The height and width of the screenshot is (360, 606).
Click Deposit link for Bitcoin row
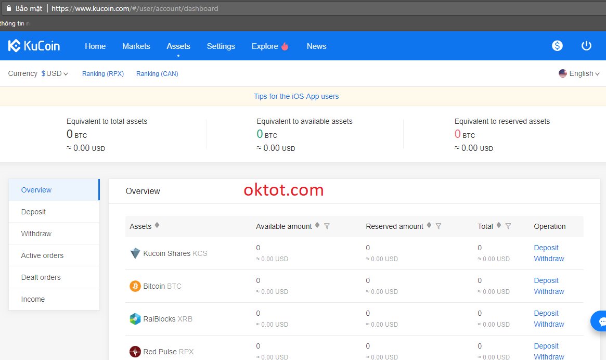pos(546,280)
